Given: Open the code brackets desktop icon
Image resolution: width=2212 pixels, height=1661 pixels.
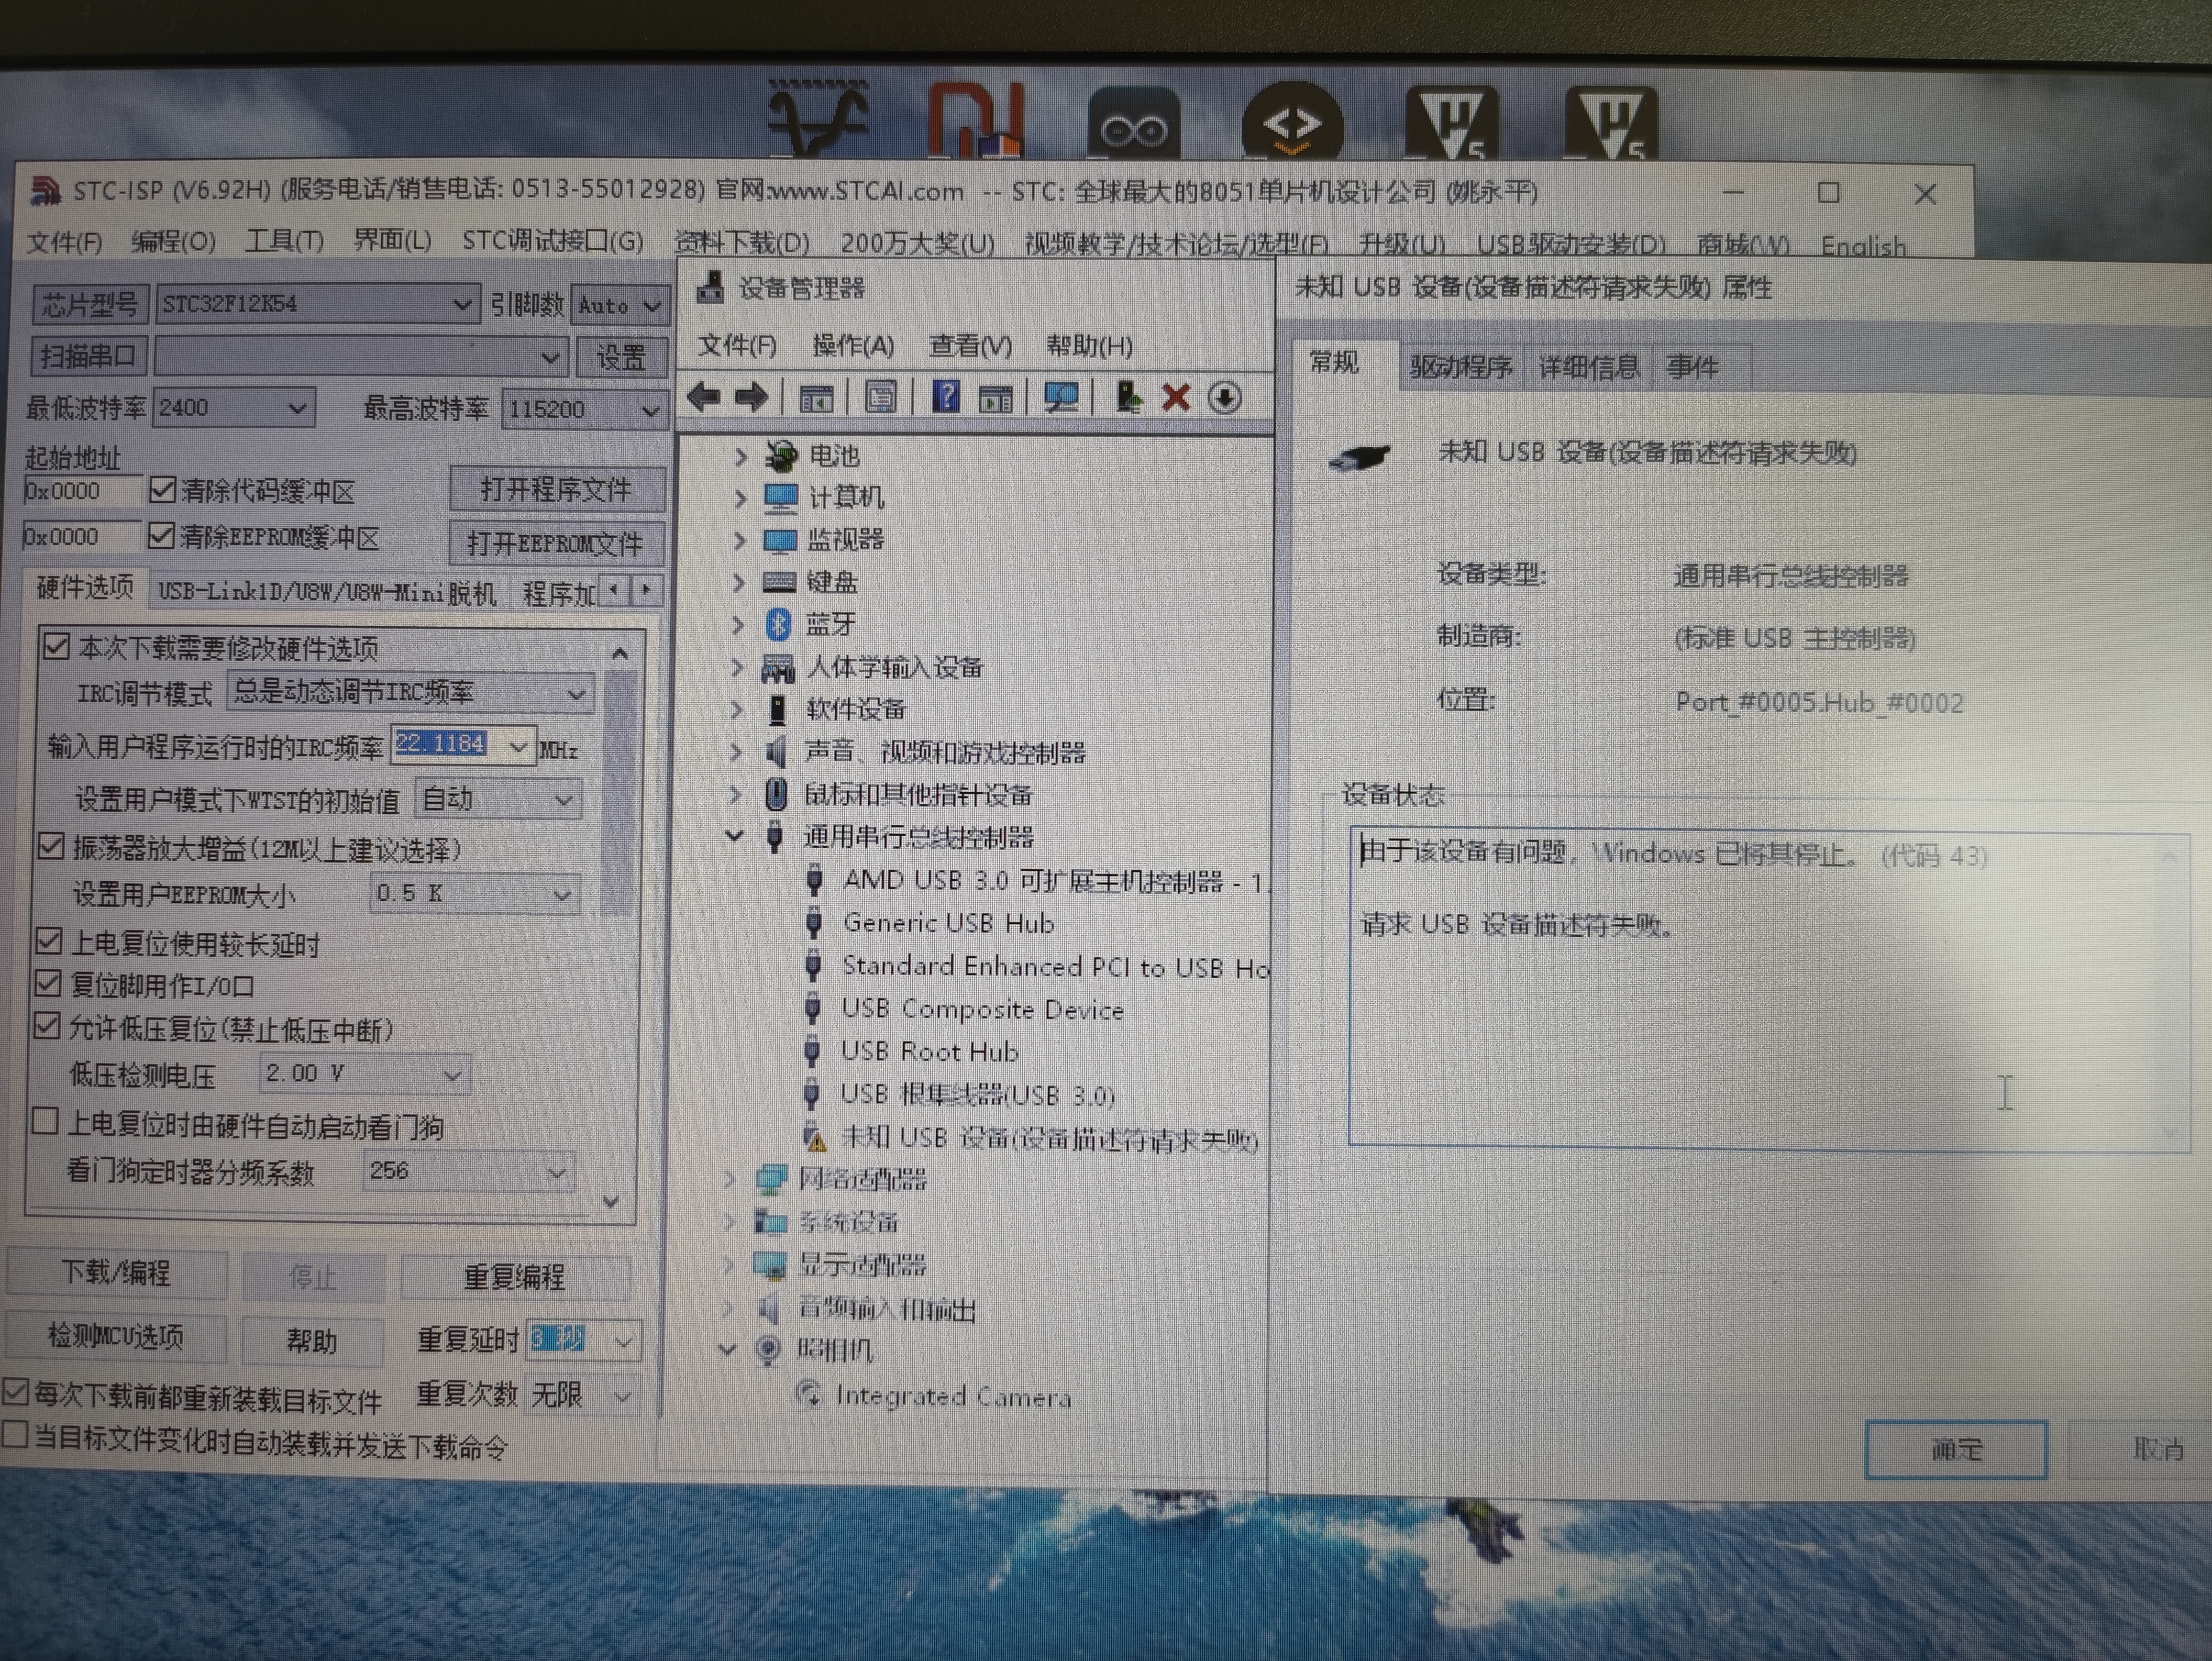Looking at the screenshot, I should point(1291,122).
